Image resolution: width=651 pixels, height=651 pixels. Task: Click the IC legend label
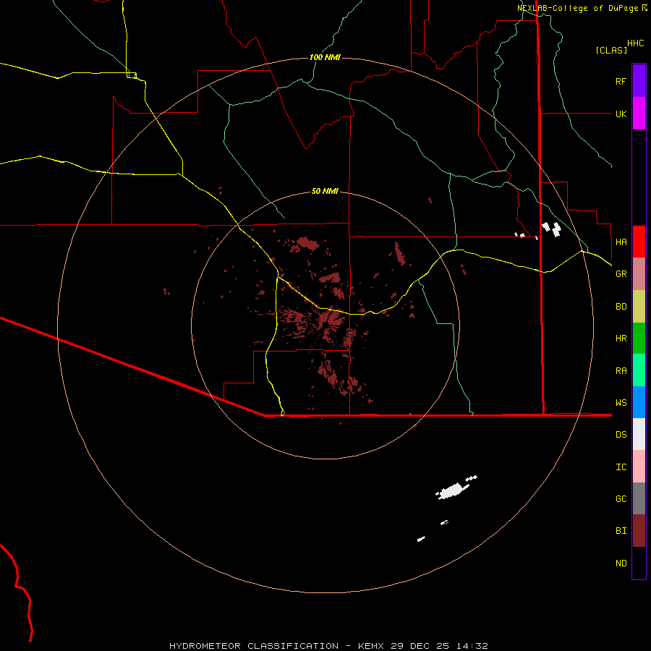coord(621,467)
